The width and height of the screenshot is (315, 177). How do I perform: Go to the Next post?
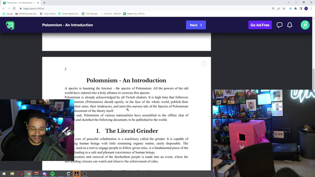pos(196,25)
